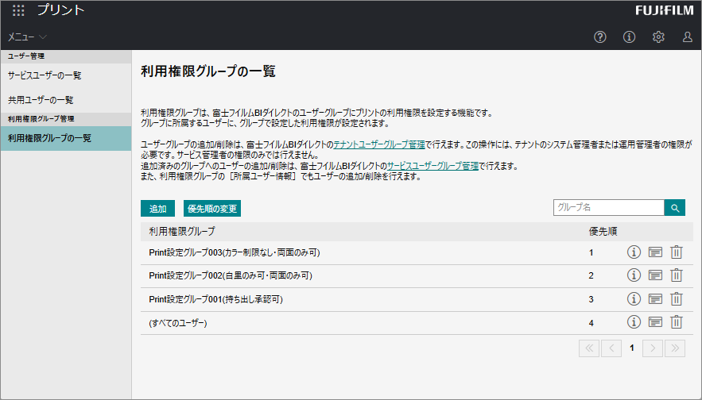
Task: Click the group name search magnifier button
Action: point(674,208)
